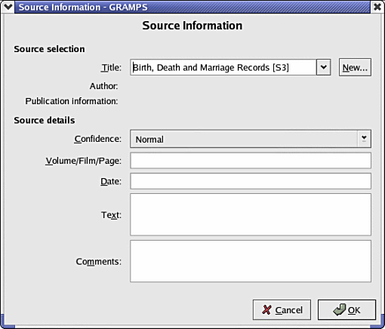Click the green OK button icon

pos(340,309)
